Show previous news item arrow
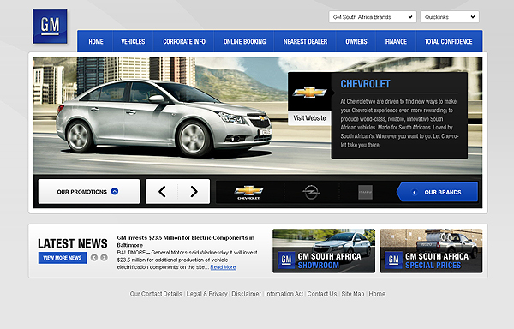Image resolution: width=514 pixels, height=329 pixels. [94, 258]
